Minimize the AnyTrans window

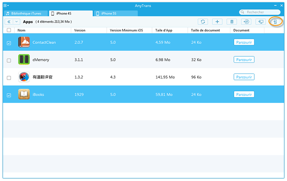click(x=275, y=6)
